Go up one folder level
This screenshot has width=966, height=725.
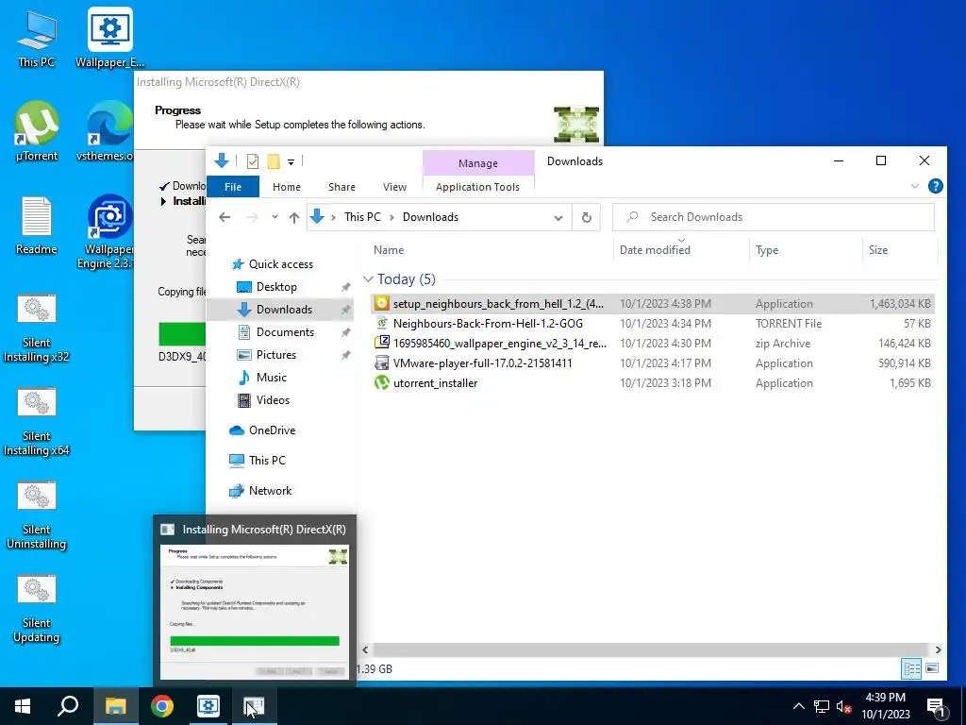coord(294,217)
